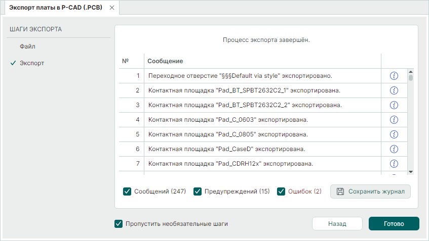Screen dimensions: 429x241
Task: Disable the Ошибок (2) filter checkbox
Action: click(281, 191)
